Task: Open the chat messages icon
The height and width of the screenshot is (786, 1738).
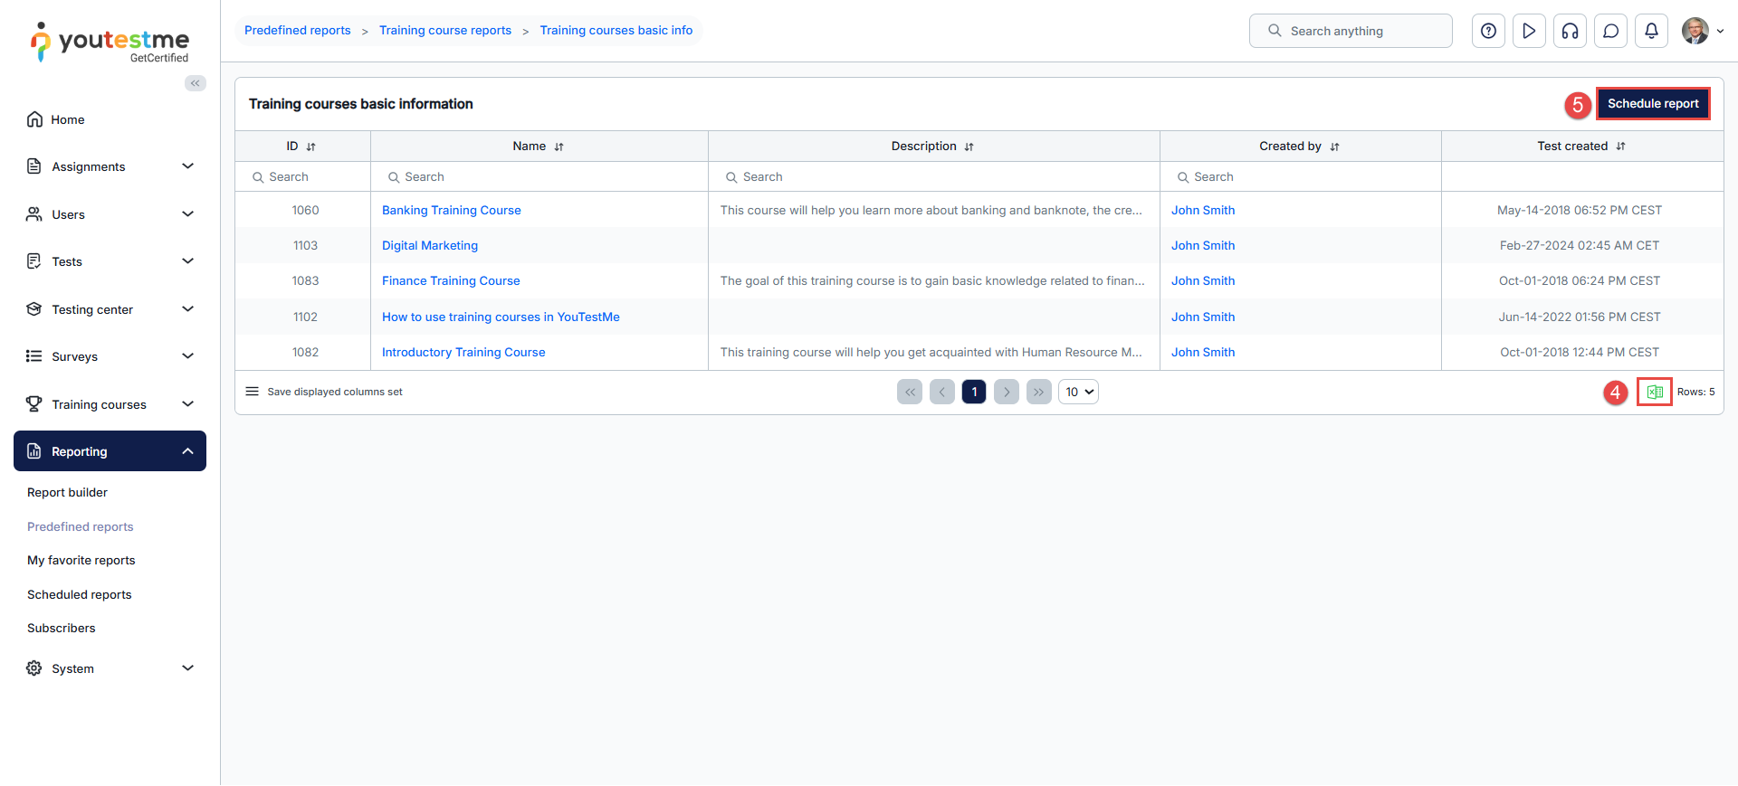Action: pos(1610,31)
